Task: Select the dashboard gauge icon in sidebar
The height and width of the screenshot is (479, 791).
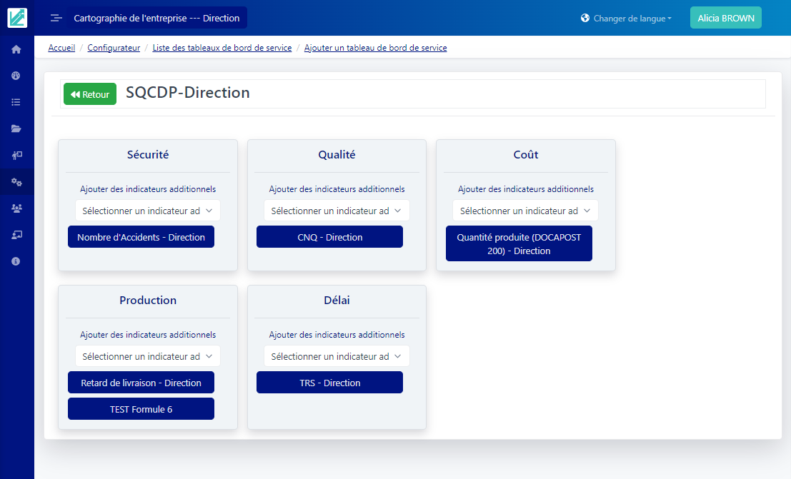Action: pos(16,75)
